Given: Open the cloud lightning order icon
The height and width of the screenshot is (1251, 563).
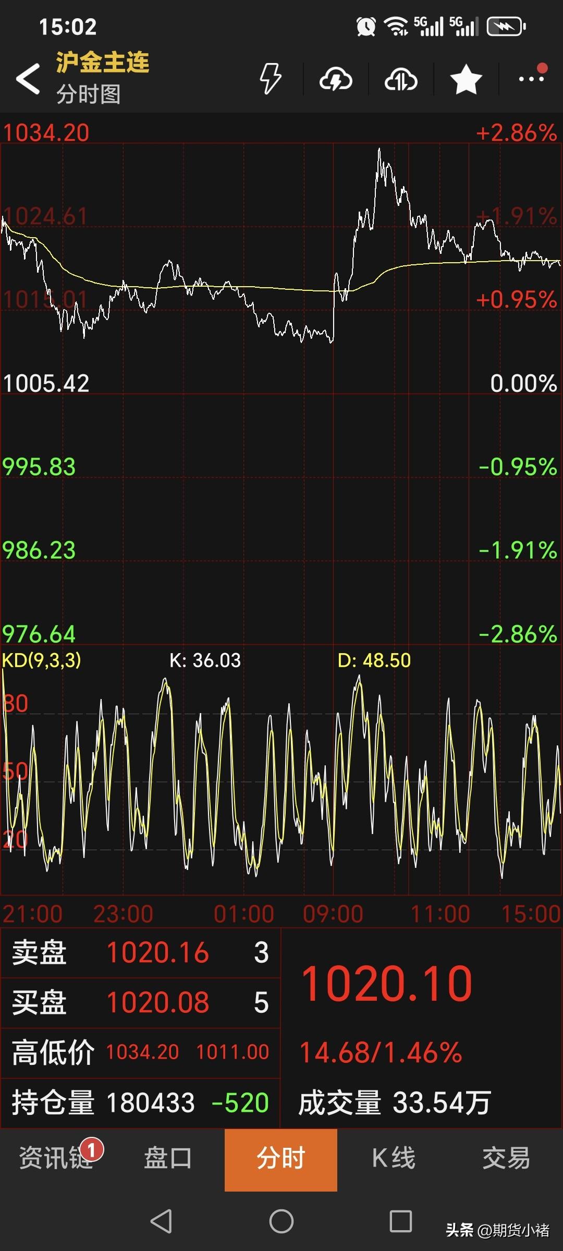Looking at the screenshot, I should click(x=336, y=80).
